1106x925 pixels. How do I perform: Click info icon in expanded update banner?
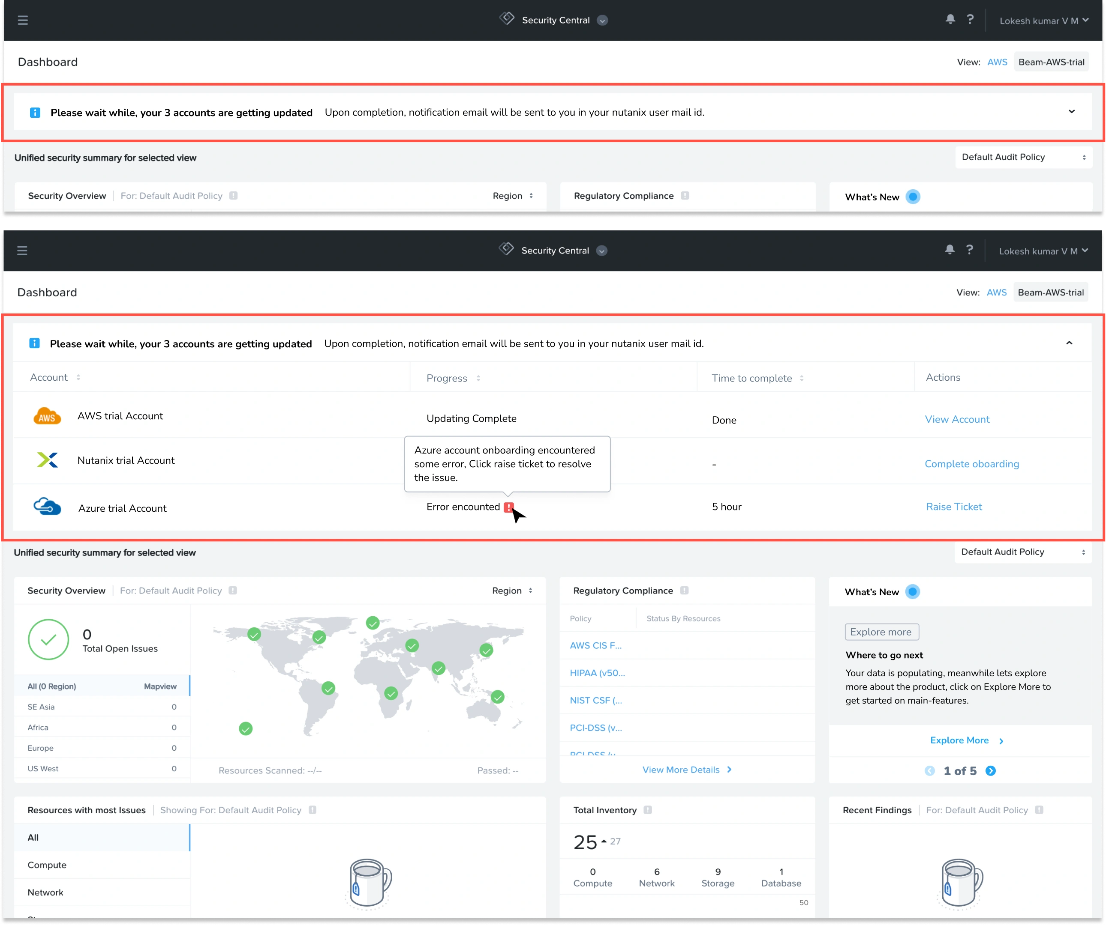[35, 343]
